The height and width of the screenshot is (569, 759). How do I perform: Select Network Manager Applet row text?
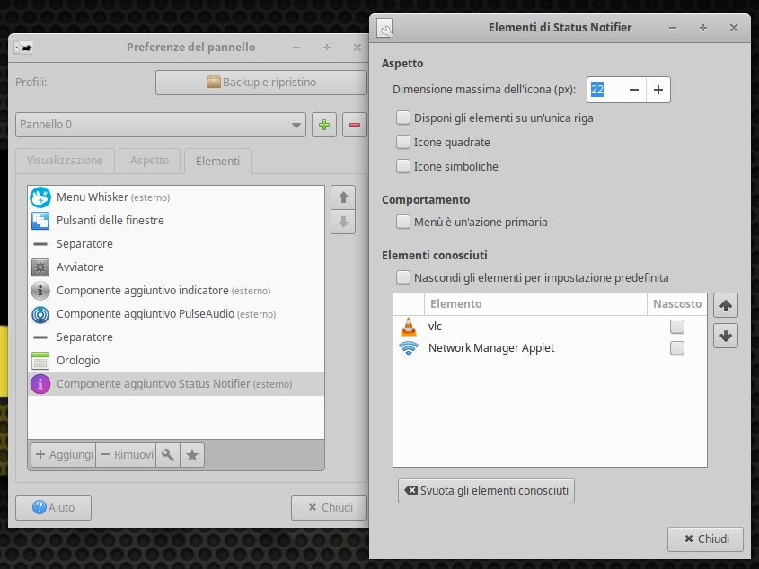[x=491, y=348]
